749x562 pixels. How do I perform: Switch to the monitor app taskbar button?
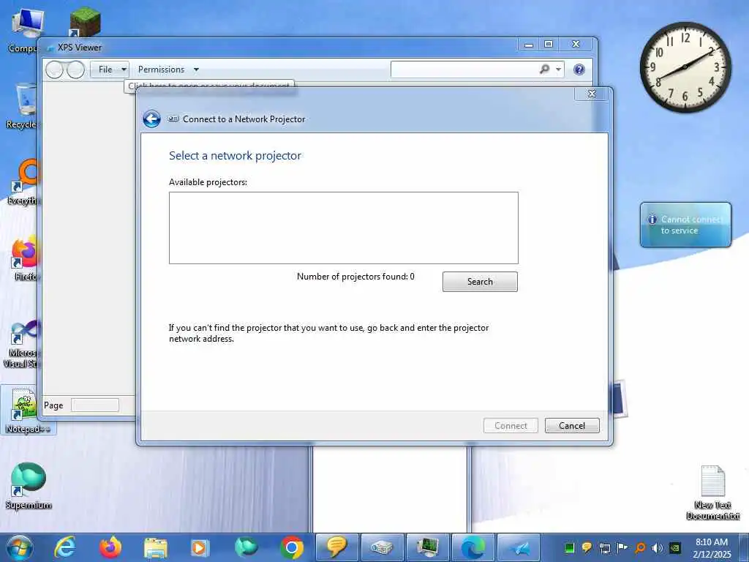pyautogui.click(x=427, y=547)
